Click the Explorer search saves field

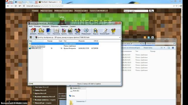tap(160, 44)
